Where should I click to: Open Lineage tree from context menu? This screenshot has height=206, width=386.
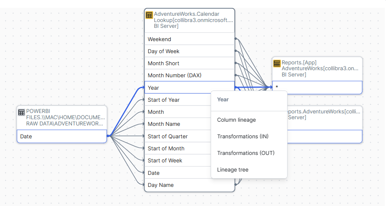tap(233, 170)
